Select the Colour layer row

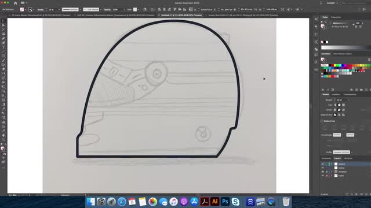click(x=345, y=168)
